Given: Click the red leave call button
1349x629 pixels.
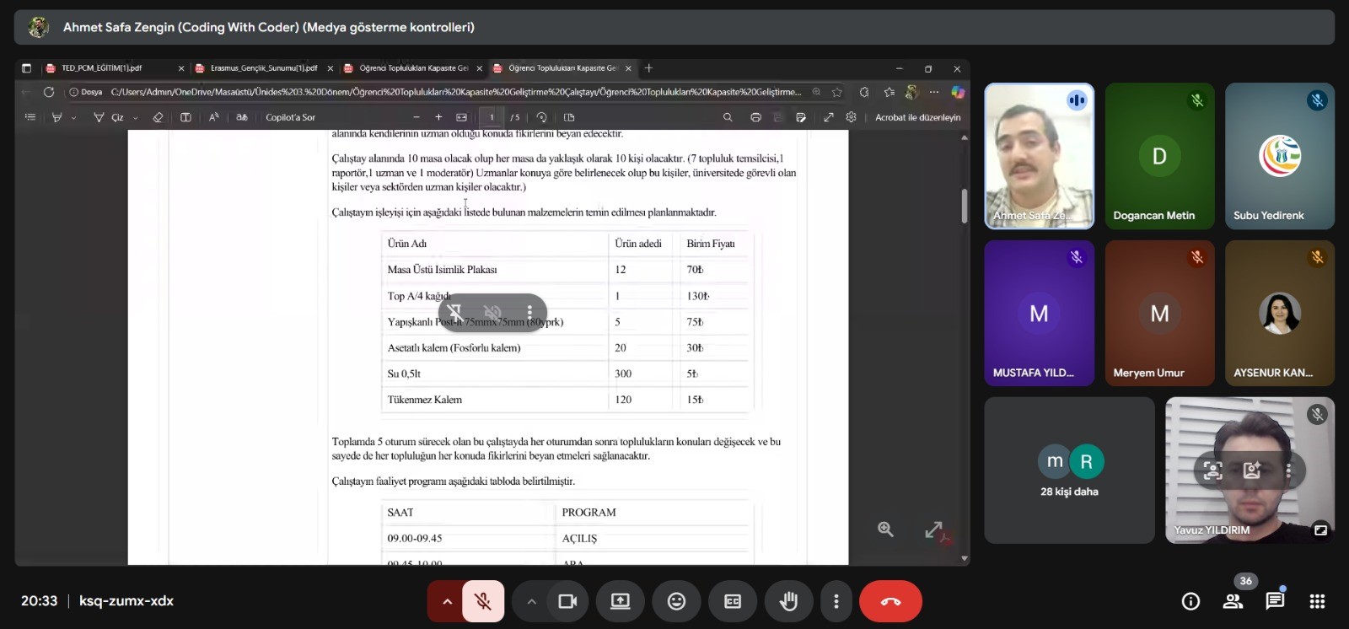Looking at the screenshot, I should pos(890,601).
